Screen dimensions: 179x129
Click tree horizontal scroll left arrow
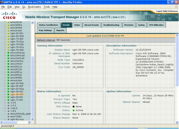1,122
